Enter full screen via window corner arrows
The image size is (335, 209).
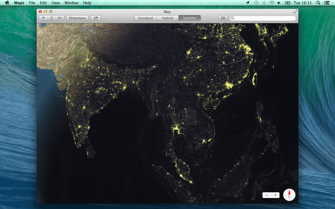point(295,12)
